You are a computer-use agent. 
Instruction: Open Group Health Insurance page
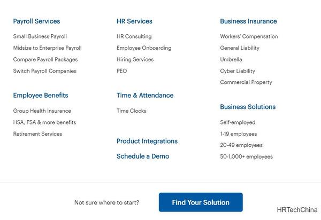tap(42, 111)
